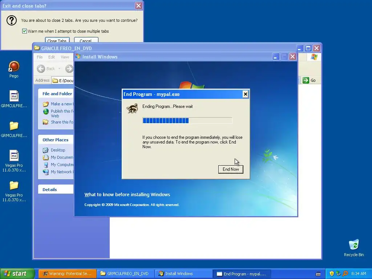Viewport: 372px width, 279px height.
Task: Switch to GRMCULFREO_EN_DVD taskbar button
Action: [x=126, y=274]
